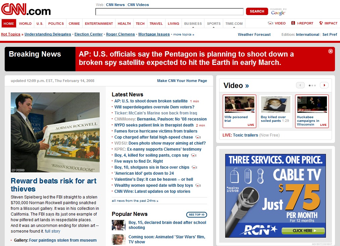
Task: Click the IMPACT icon in top navigation
Action: 321,23
